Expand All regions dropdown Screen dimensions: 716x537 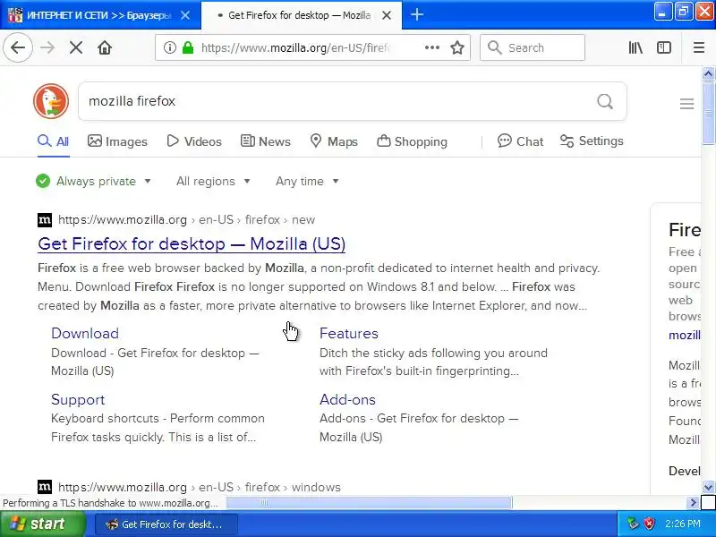[213, 182]
